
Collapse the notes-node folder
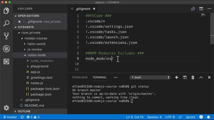(x=25, y=55)
